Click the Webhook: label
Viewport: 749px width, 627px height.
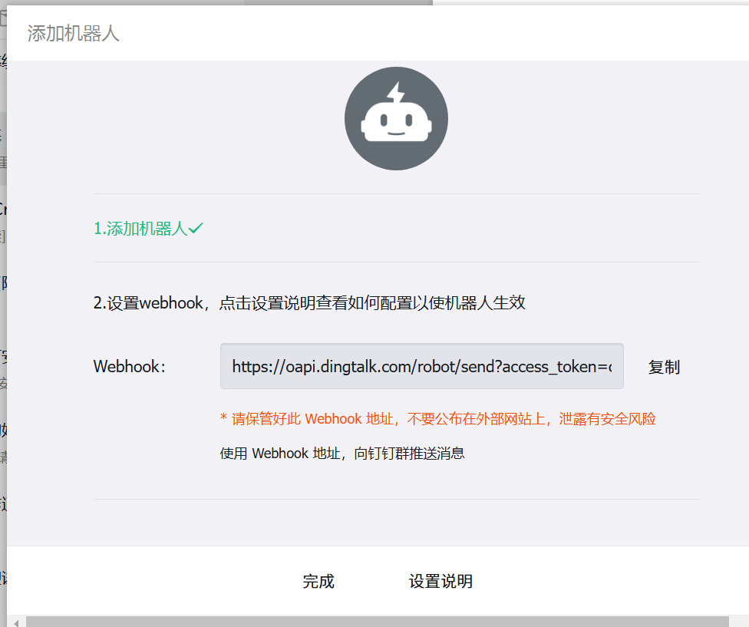[x=130, y=366]
